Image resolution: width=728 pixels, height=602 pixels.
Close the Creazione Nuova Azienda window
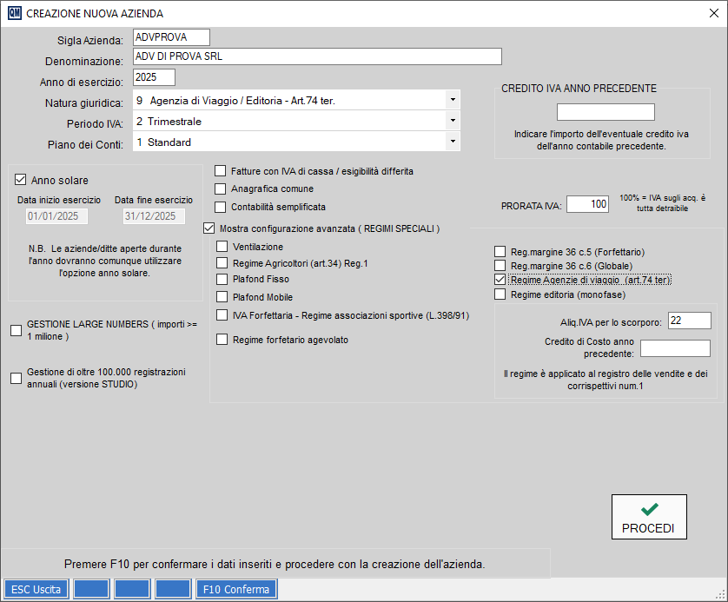click(x=713, y=14)
